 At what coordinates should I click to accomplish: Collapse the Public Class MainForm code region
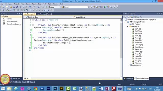tap(33, 20)
